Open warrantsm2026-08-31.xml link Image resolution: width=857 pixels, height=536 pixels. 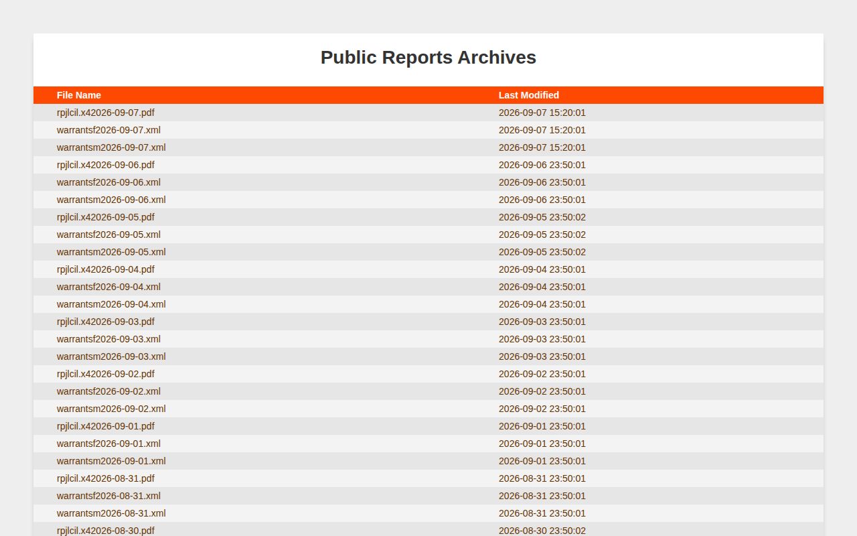tap(111, 513)
